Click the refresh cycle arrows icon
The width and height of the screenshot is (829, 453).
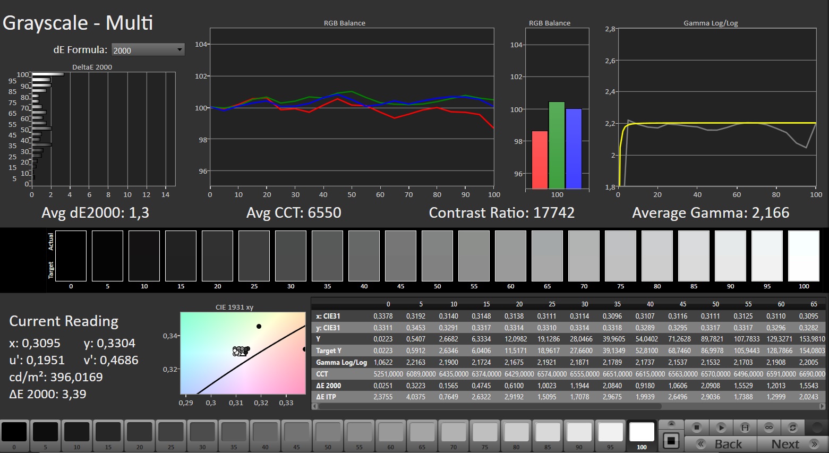793,428
